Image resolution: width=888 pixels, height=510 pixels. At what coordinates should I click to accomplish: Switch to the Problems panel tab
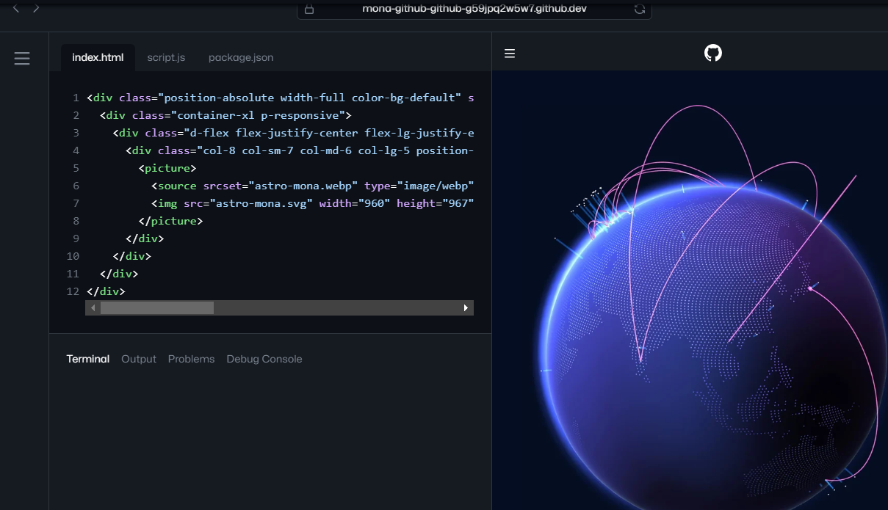(191, 359)
